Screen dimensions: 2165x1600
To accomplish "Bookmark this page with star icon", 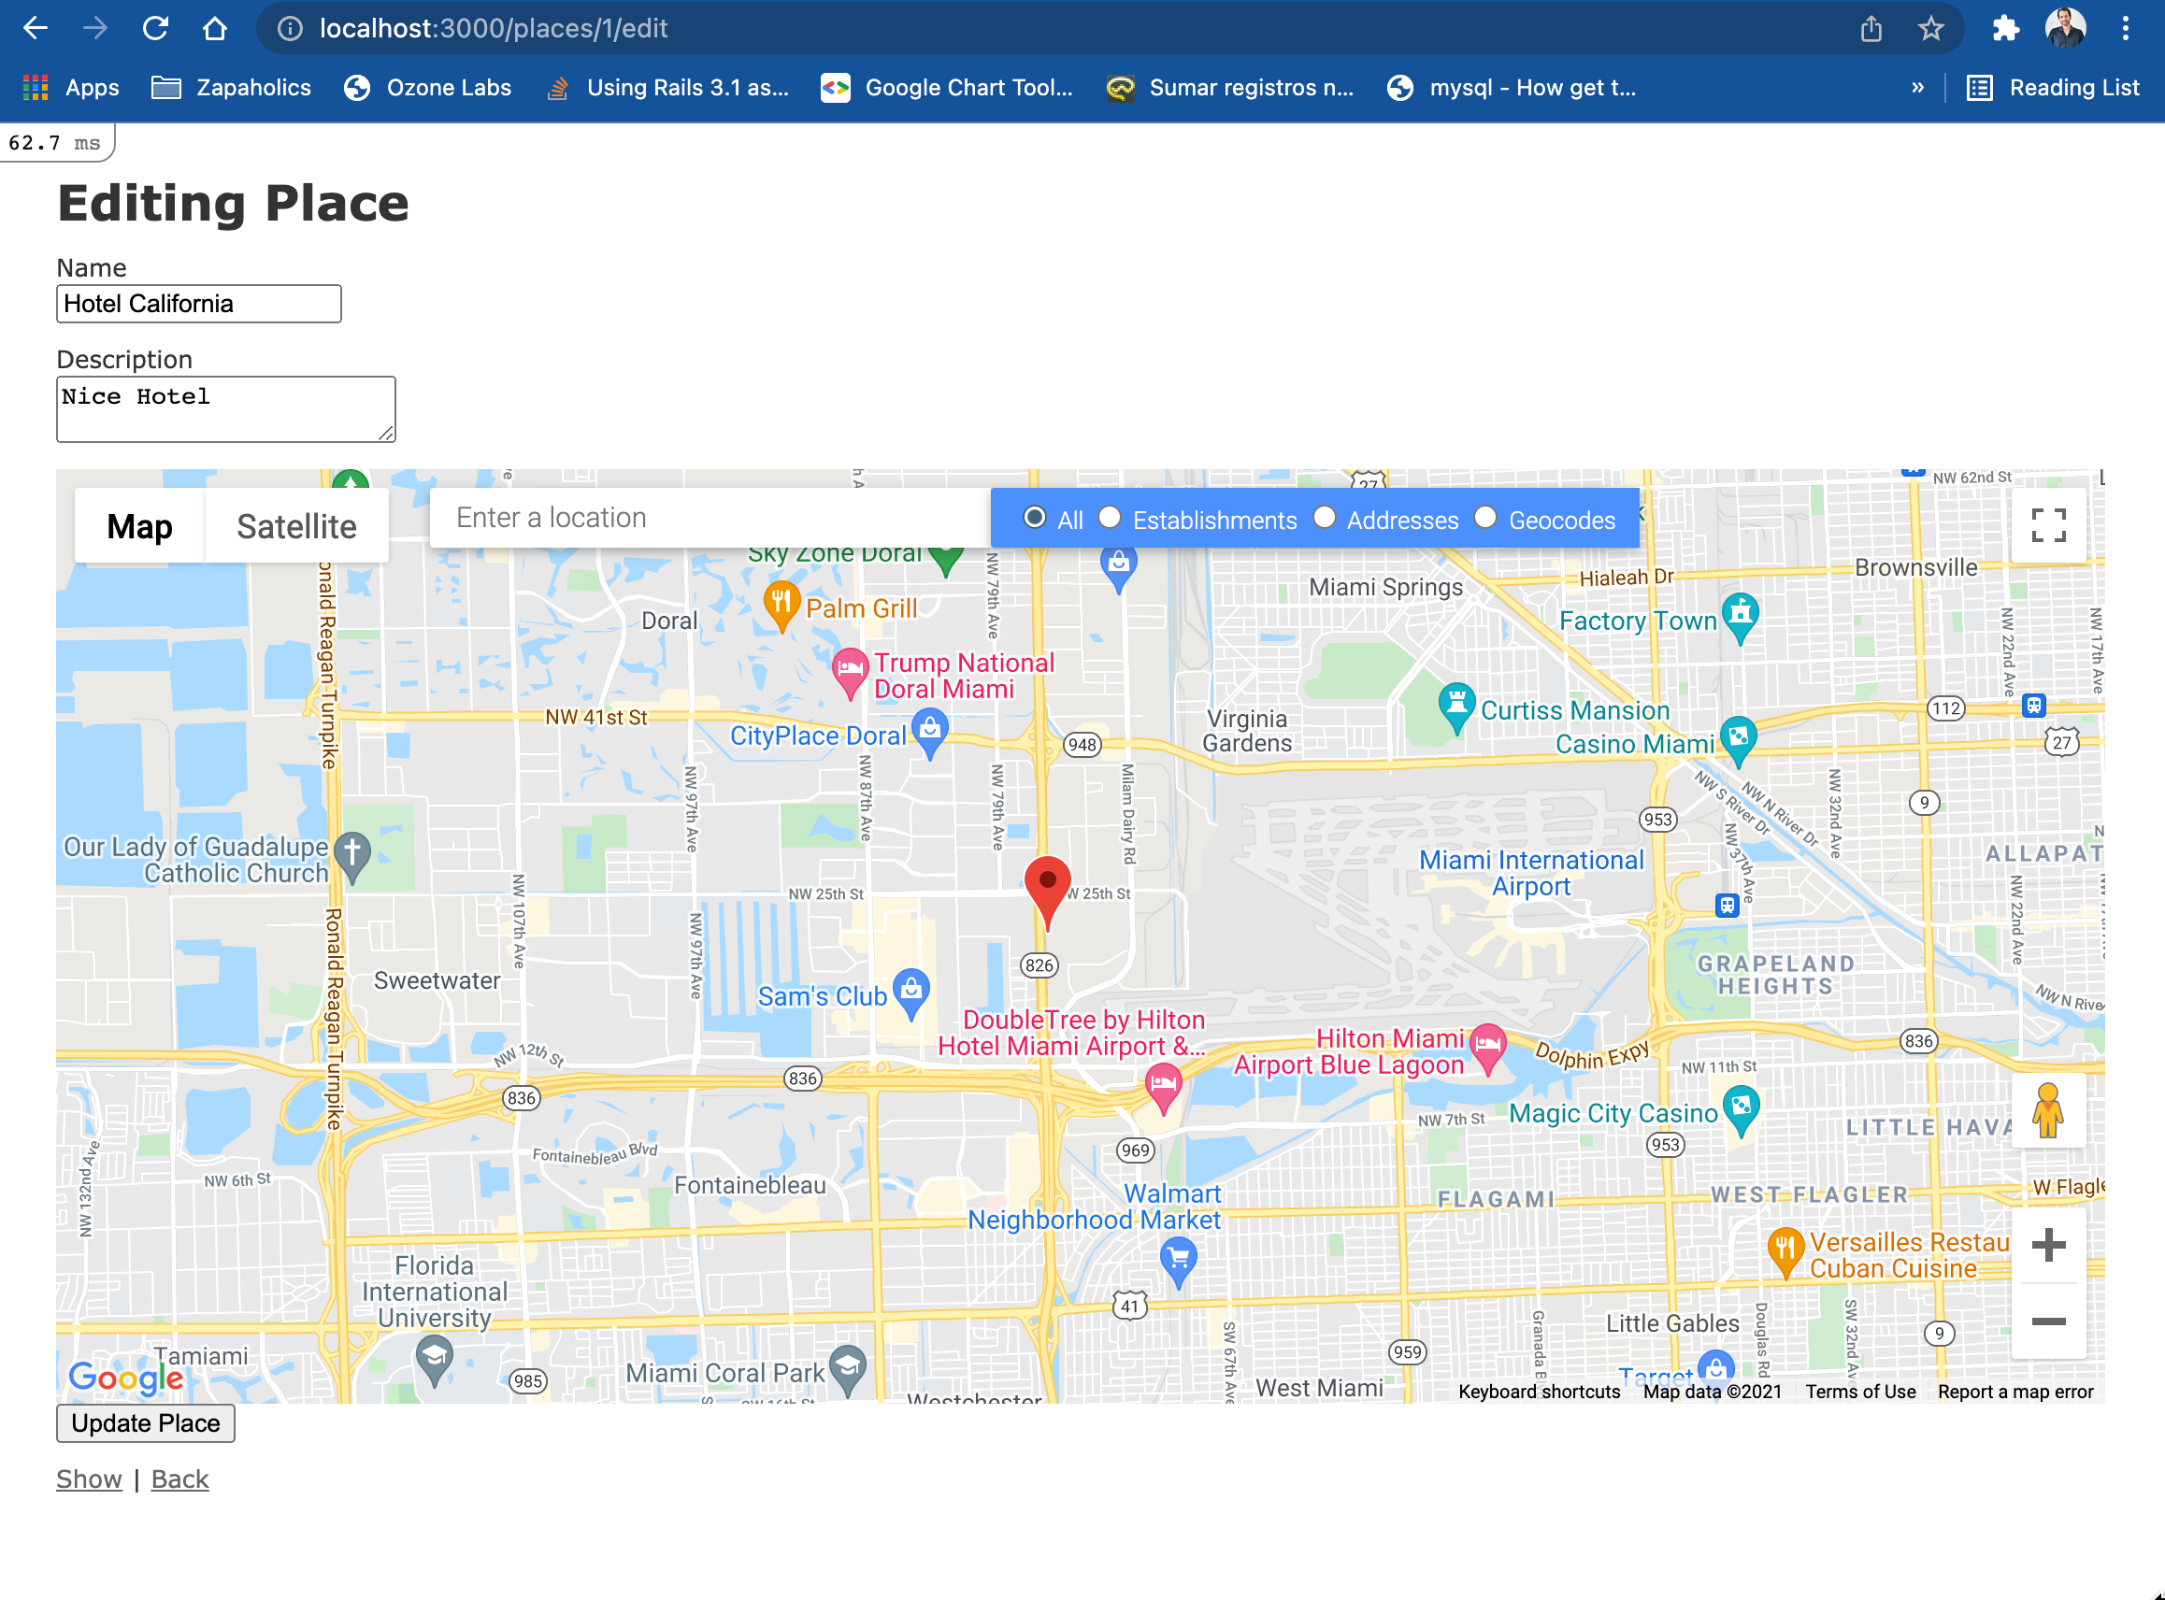I will pos(1930,29).
